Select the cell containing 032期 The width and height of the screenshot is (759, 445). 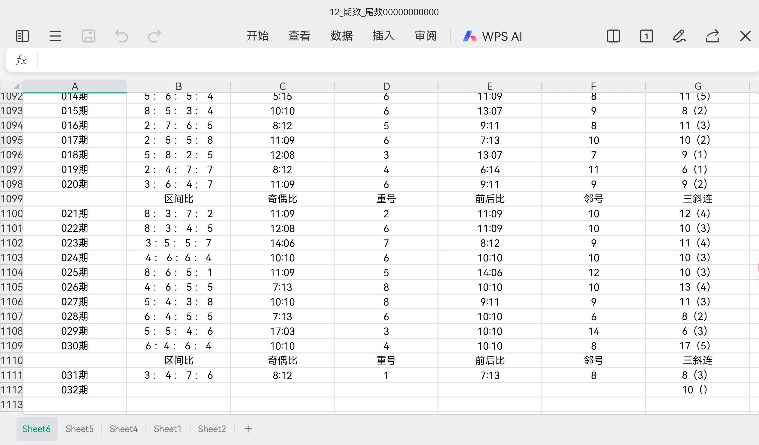point(75,390)
